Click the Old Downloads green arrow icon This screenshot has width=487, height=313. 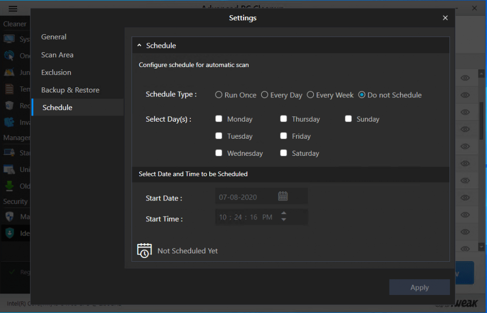point(10,186)
